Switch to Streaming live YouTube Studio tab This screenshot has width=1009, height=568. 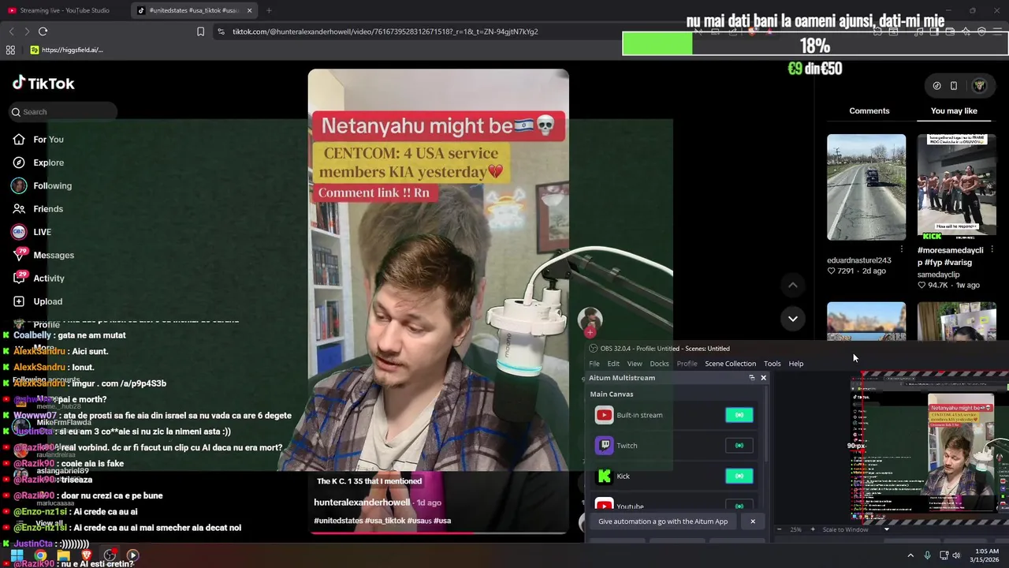click(63, 10)
